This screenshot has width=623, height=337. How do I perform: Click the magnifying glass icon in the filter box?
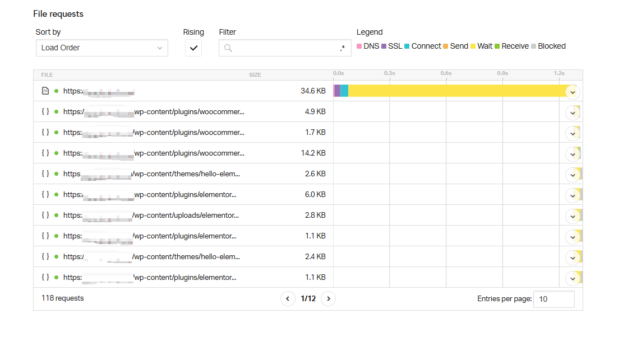[x=227, y=48]
